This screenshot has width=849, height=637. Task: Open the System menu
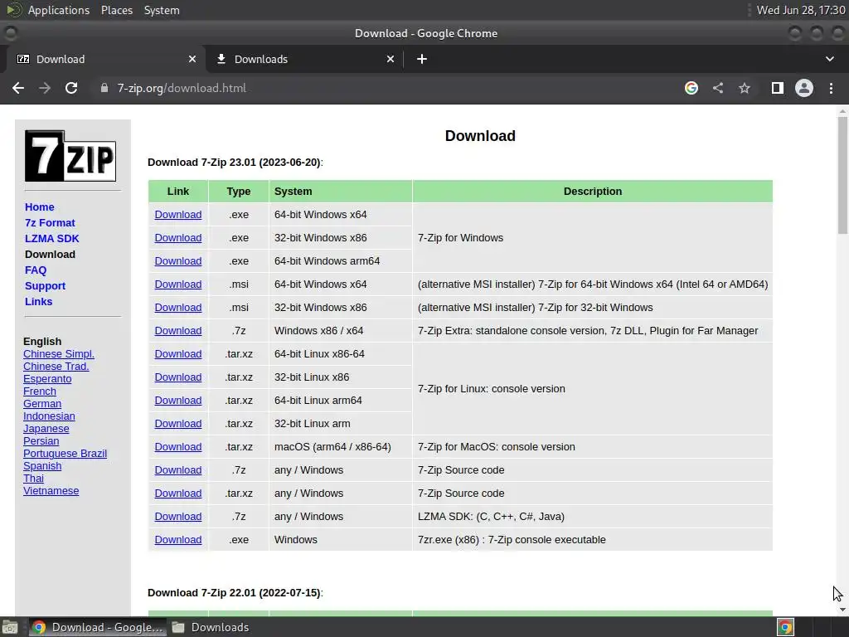pos(162,10)
